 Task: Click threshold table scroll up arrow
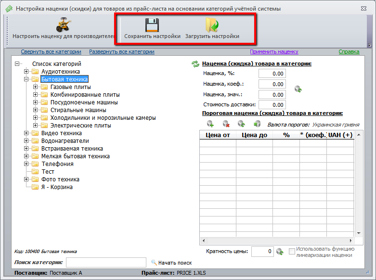359,135
